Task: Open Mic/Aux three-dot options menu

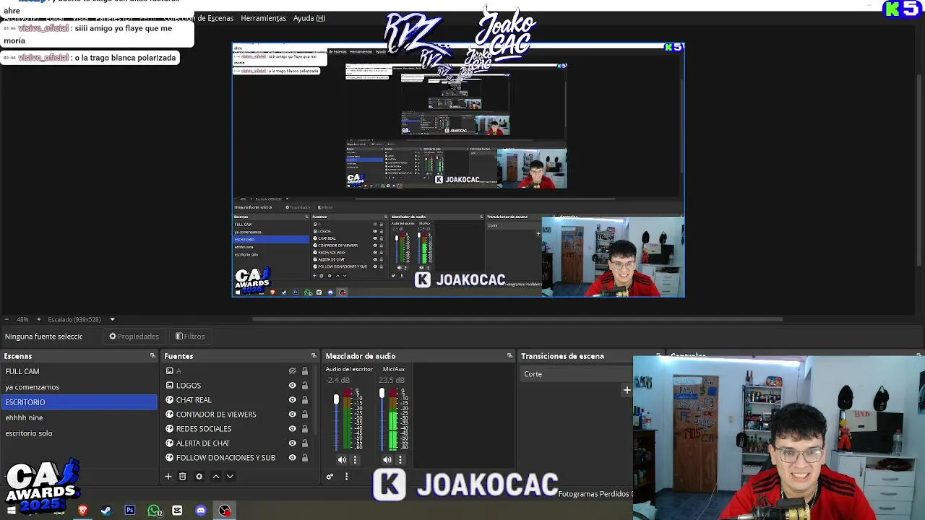Action: (x=400, y=460)
